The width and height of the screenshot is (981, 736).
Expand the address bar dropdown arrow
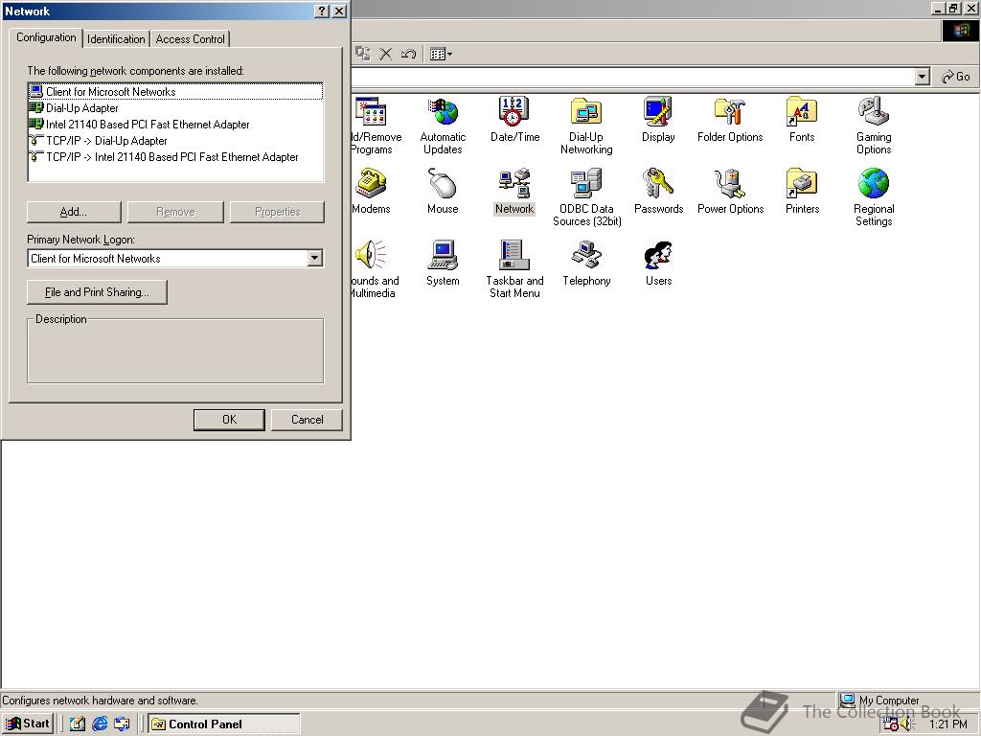point(922,77)
